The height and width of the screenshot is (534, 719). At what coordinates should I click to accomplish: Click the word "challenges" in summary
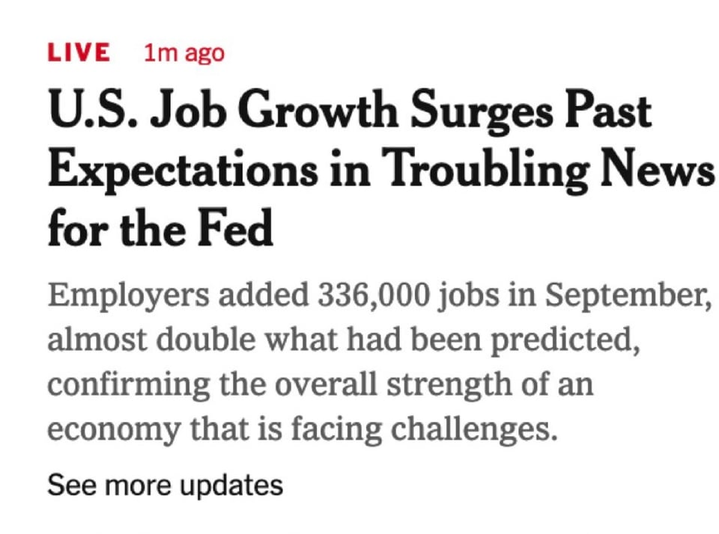tap(475, 429)
